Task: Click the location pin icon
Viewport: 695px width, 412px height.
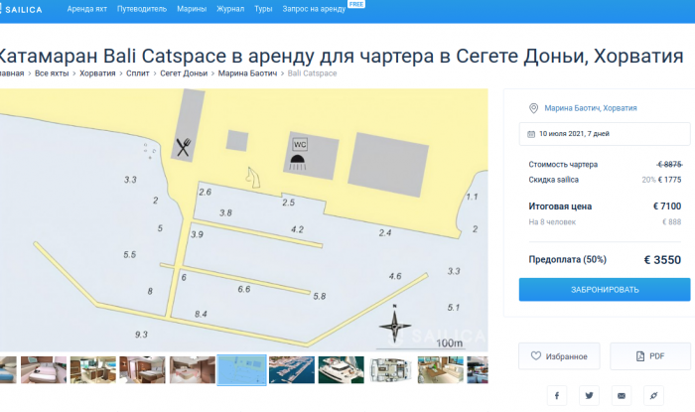Action: (x=534, y=108)
